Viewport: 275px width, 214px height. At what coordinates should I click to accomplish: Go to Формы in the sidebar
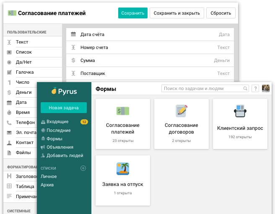point(54,139)
